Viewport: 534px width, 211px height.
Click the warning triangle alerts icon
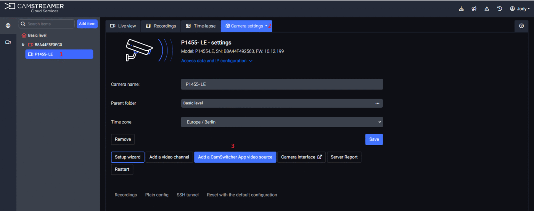(487, 9)
